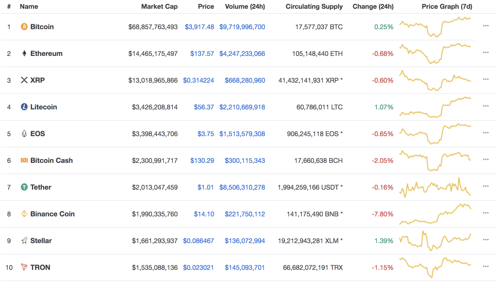
Task: Open the Stellar name link
Action: [41, 240]
